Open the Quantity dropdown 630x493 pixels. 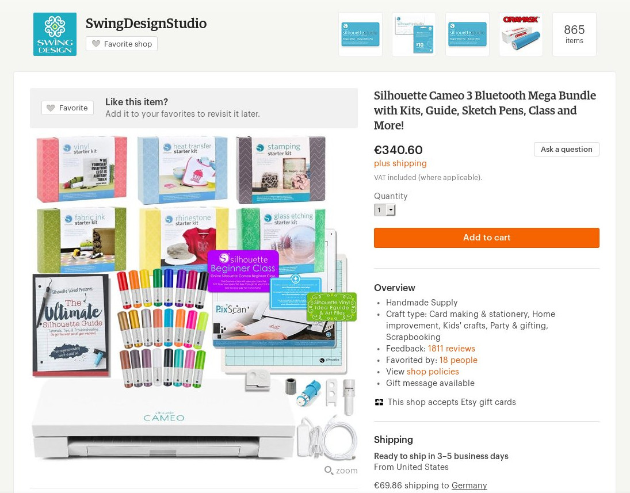384,210
